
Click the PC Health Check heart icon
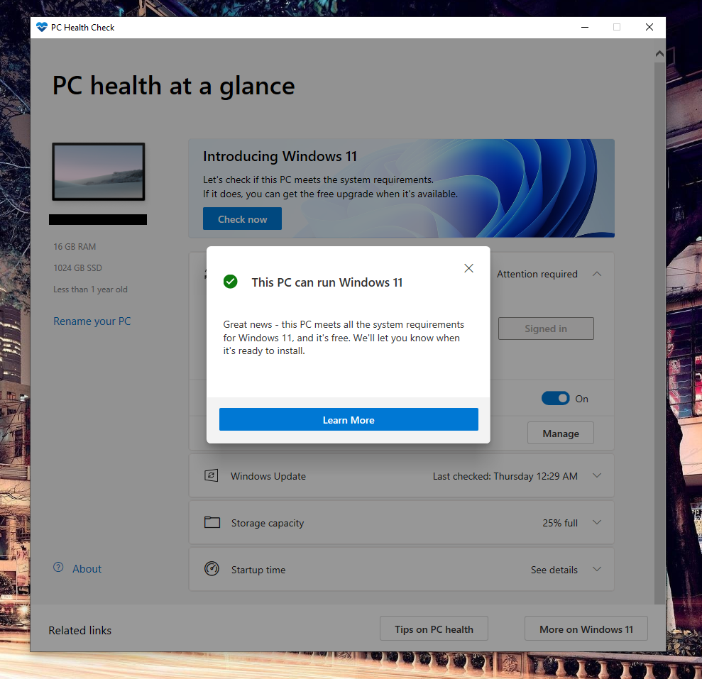click(x=42, y=27)
